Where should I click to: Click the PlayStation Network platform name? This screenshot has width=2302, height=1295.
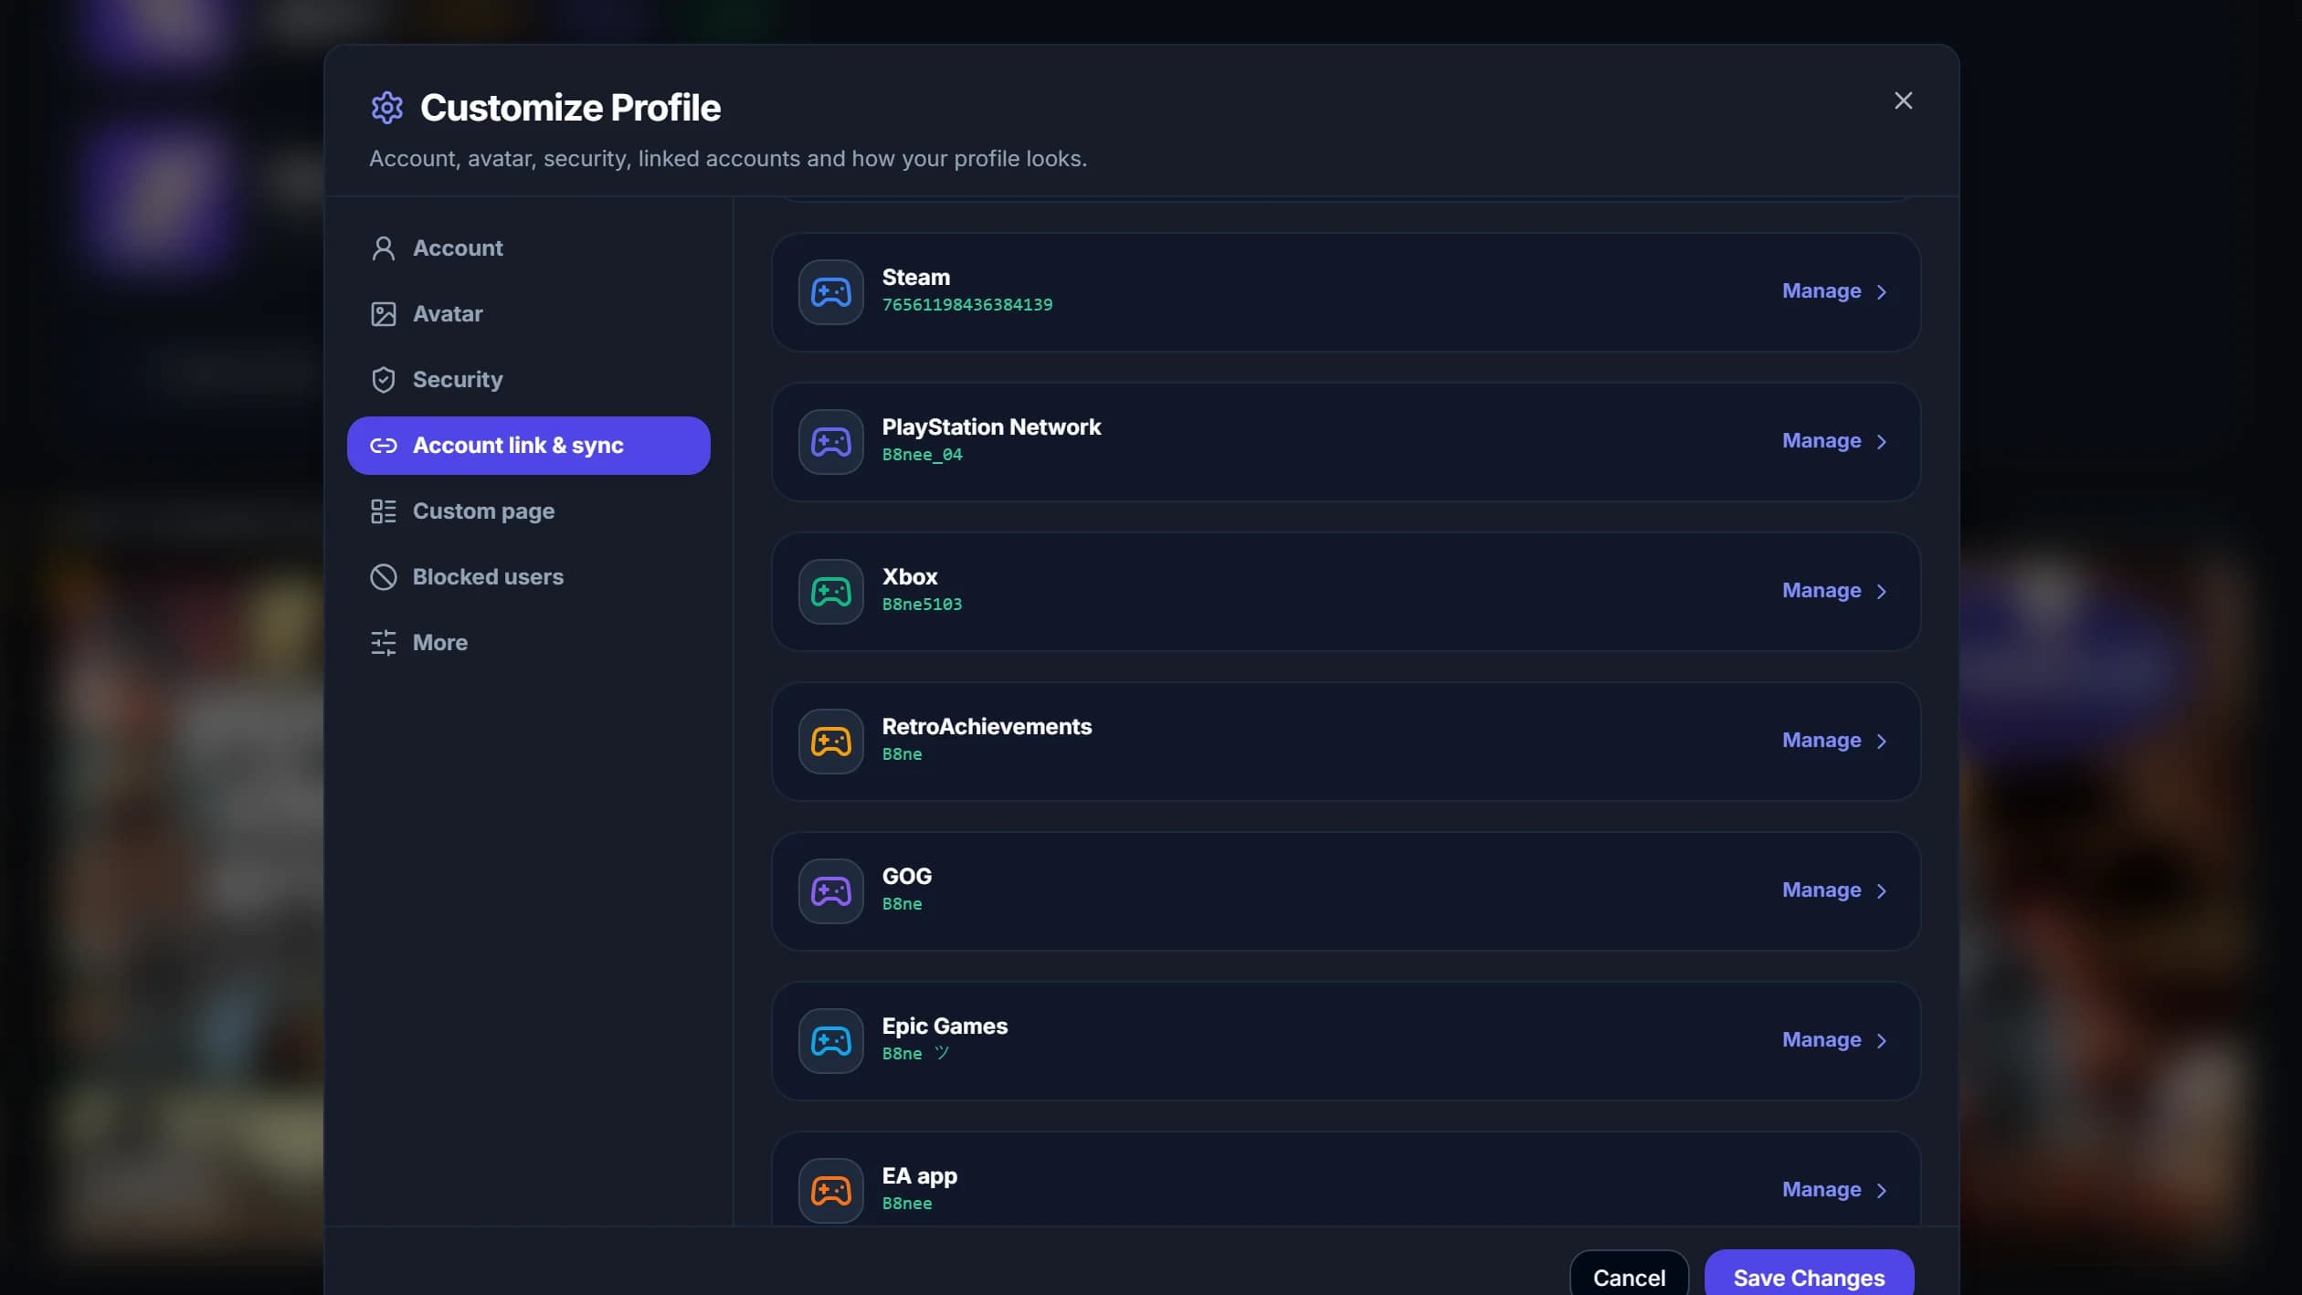[991, 427]
